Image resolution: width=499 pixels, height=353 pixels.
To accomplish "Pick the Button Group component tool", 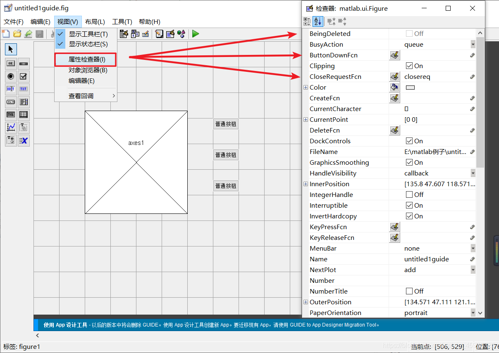I will [x=11, y=140].
